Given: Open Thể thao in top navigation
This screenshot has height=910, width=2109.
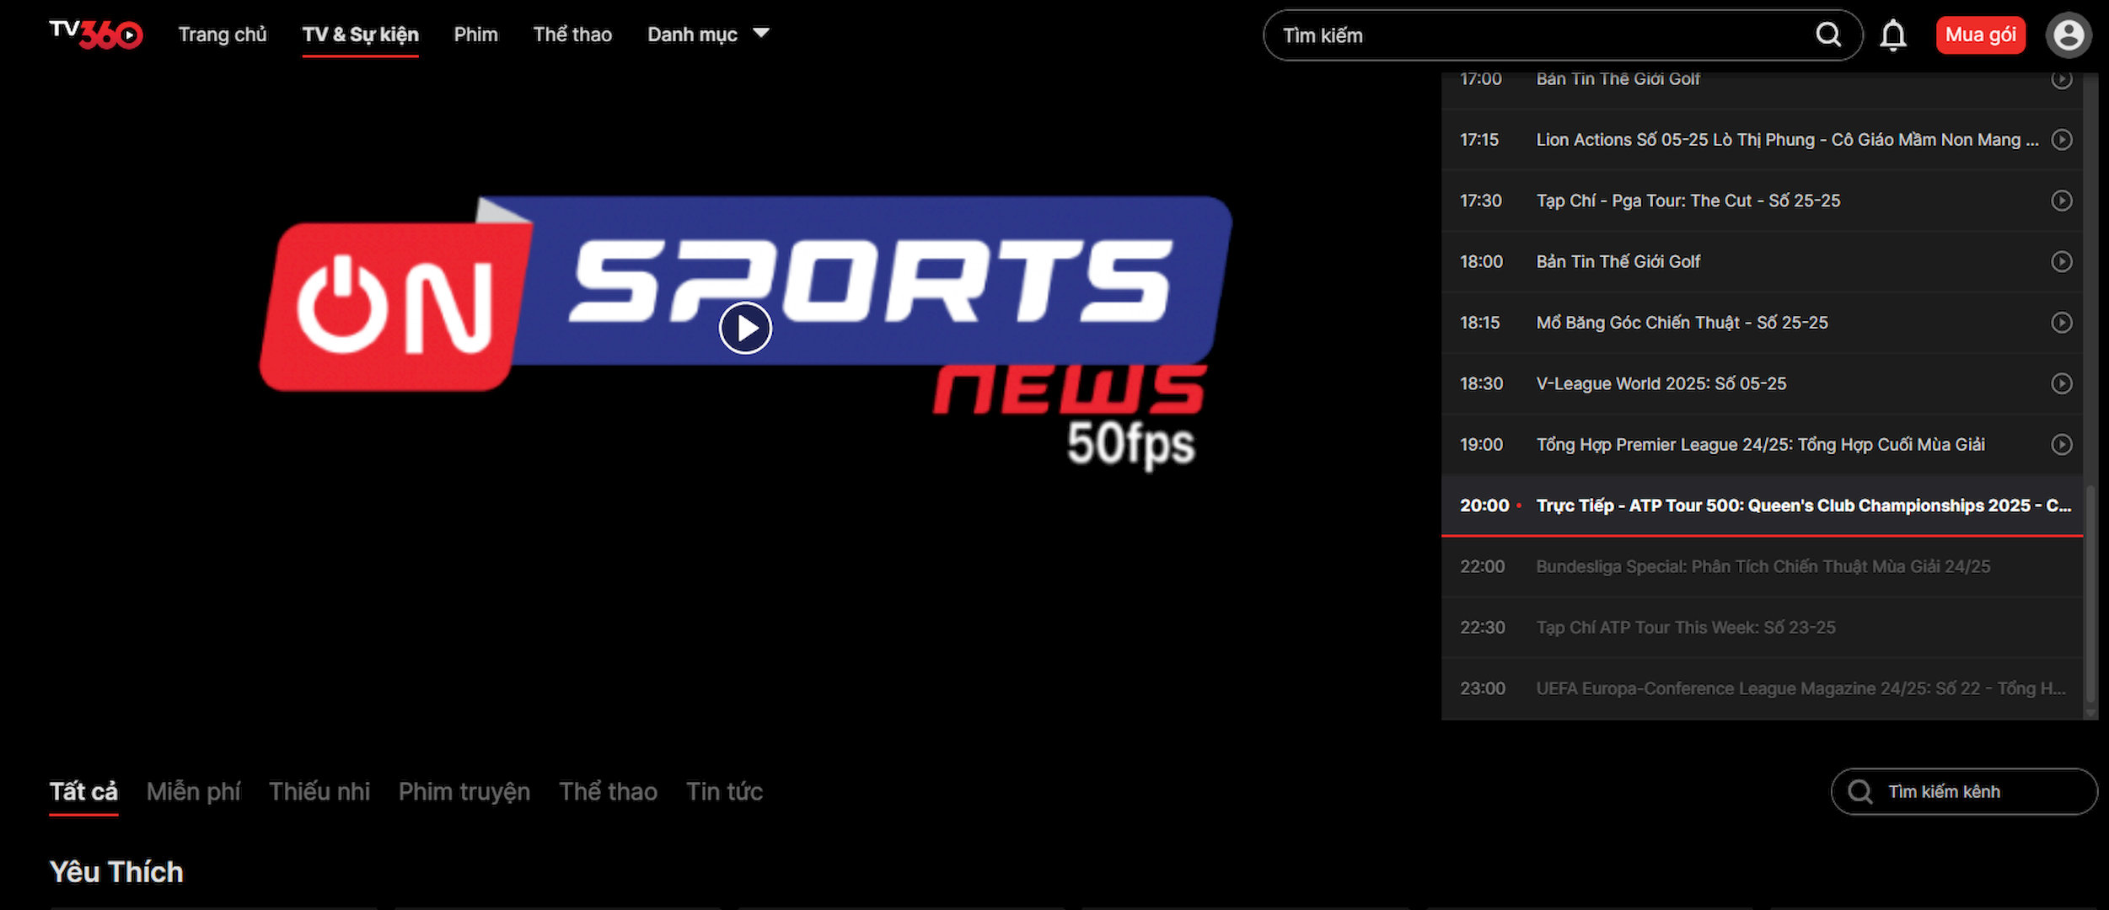Looking at the screenshot, I should (x=572, y=35).
